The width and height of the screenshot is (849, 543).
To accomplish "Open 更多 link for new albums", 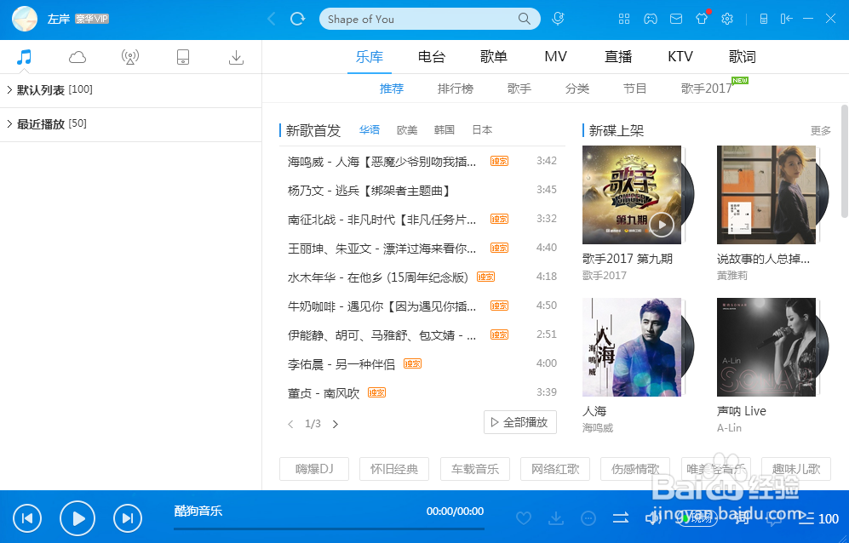I will [x=820, y=130].
